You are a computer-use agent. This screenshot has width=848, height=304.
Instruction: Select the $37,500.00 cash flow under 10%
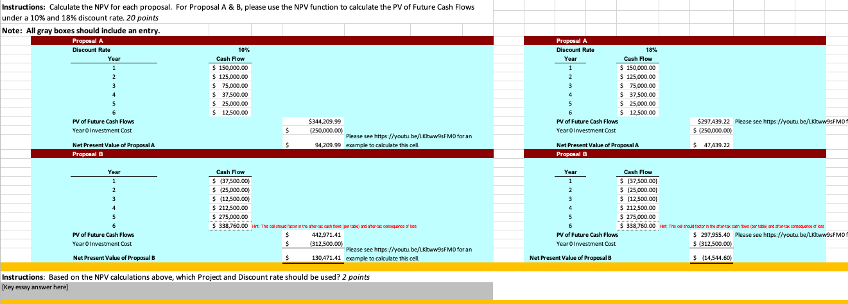[x=231, y=94]
